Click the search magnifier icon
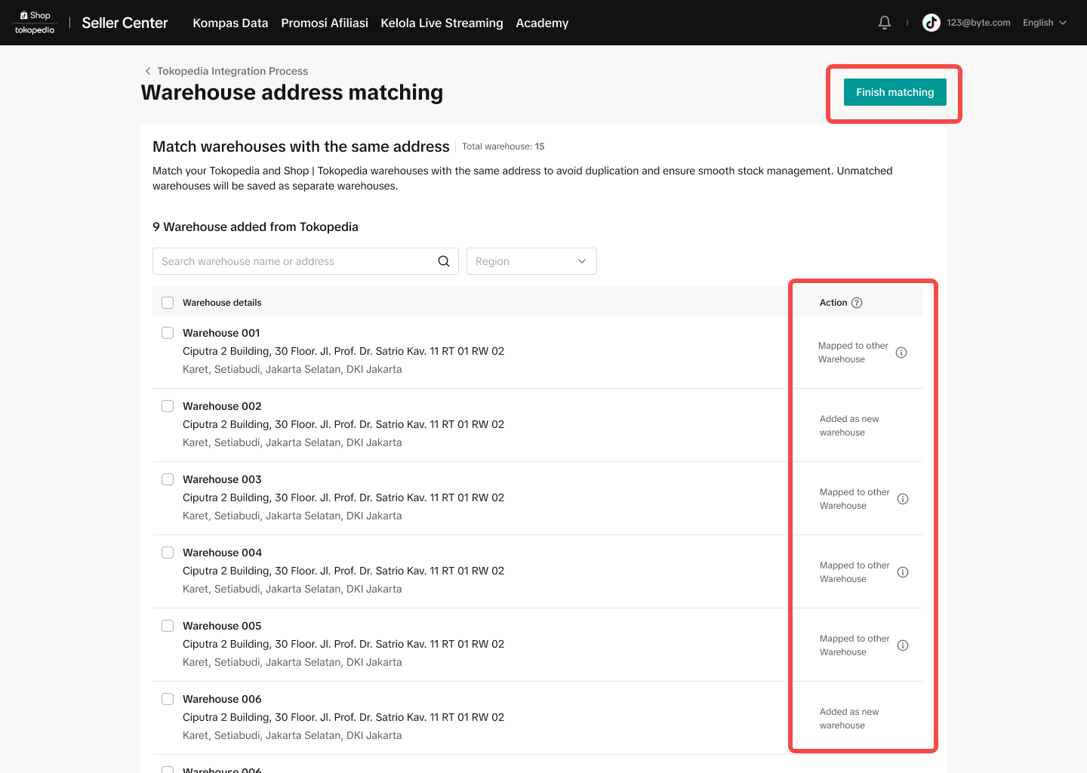1087x773 pixels. click(x=444, y=261)
